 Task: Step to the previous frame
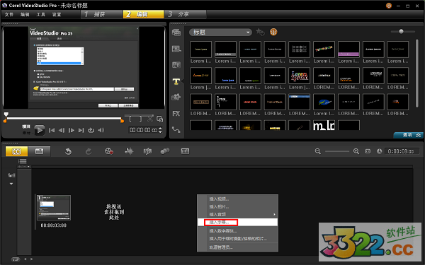pos(62,130)
